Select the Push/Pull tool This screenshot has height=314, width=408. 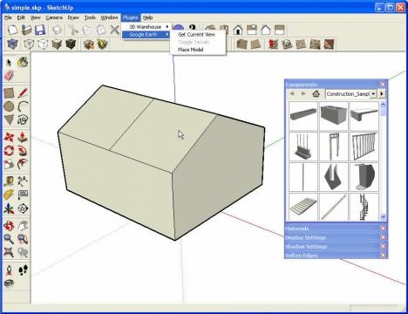[x=23, y=137]
